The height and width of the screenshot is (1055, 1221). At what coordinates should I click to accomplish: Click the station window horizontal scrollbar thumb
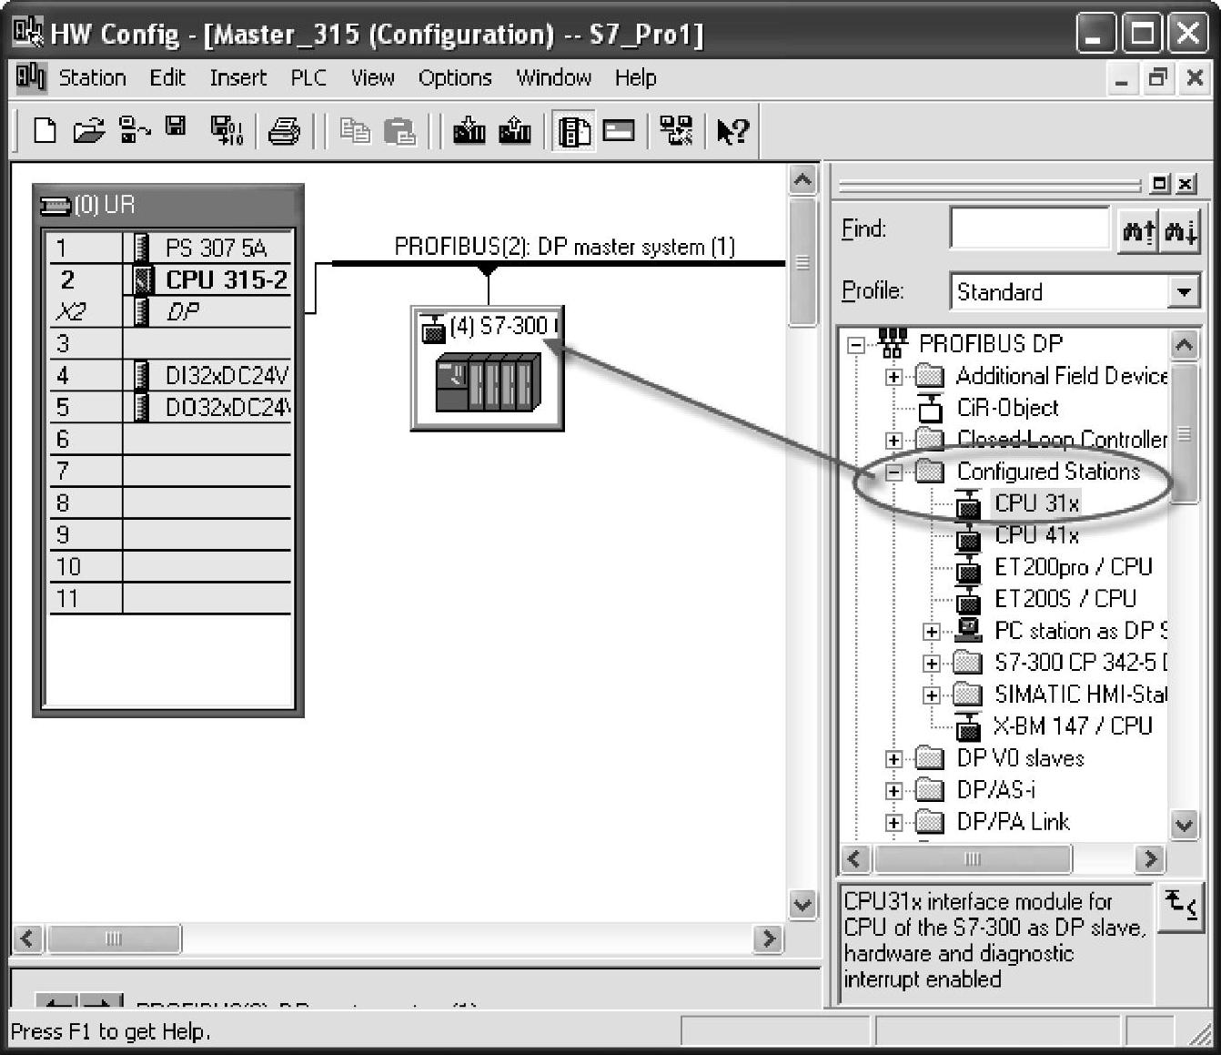coord(113,938)
